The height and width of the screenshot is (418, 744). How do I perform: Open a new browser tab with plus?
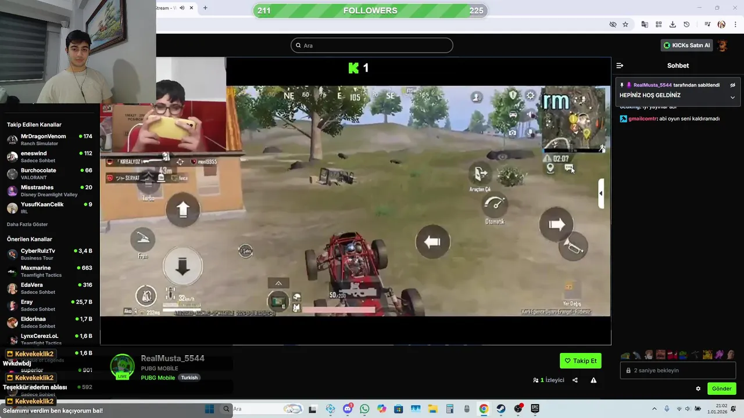(x=205, y=8)
